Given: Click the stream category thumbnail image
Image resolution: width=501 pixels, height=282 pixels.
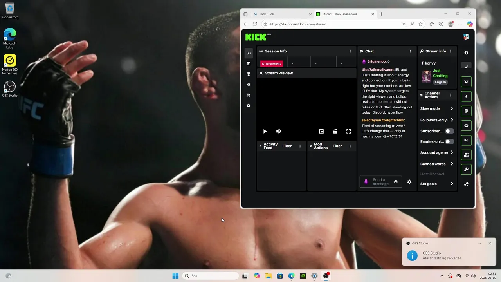Looking at the screenshot, I should 426,76.
